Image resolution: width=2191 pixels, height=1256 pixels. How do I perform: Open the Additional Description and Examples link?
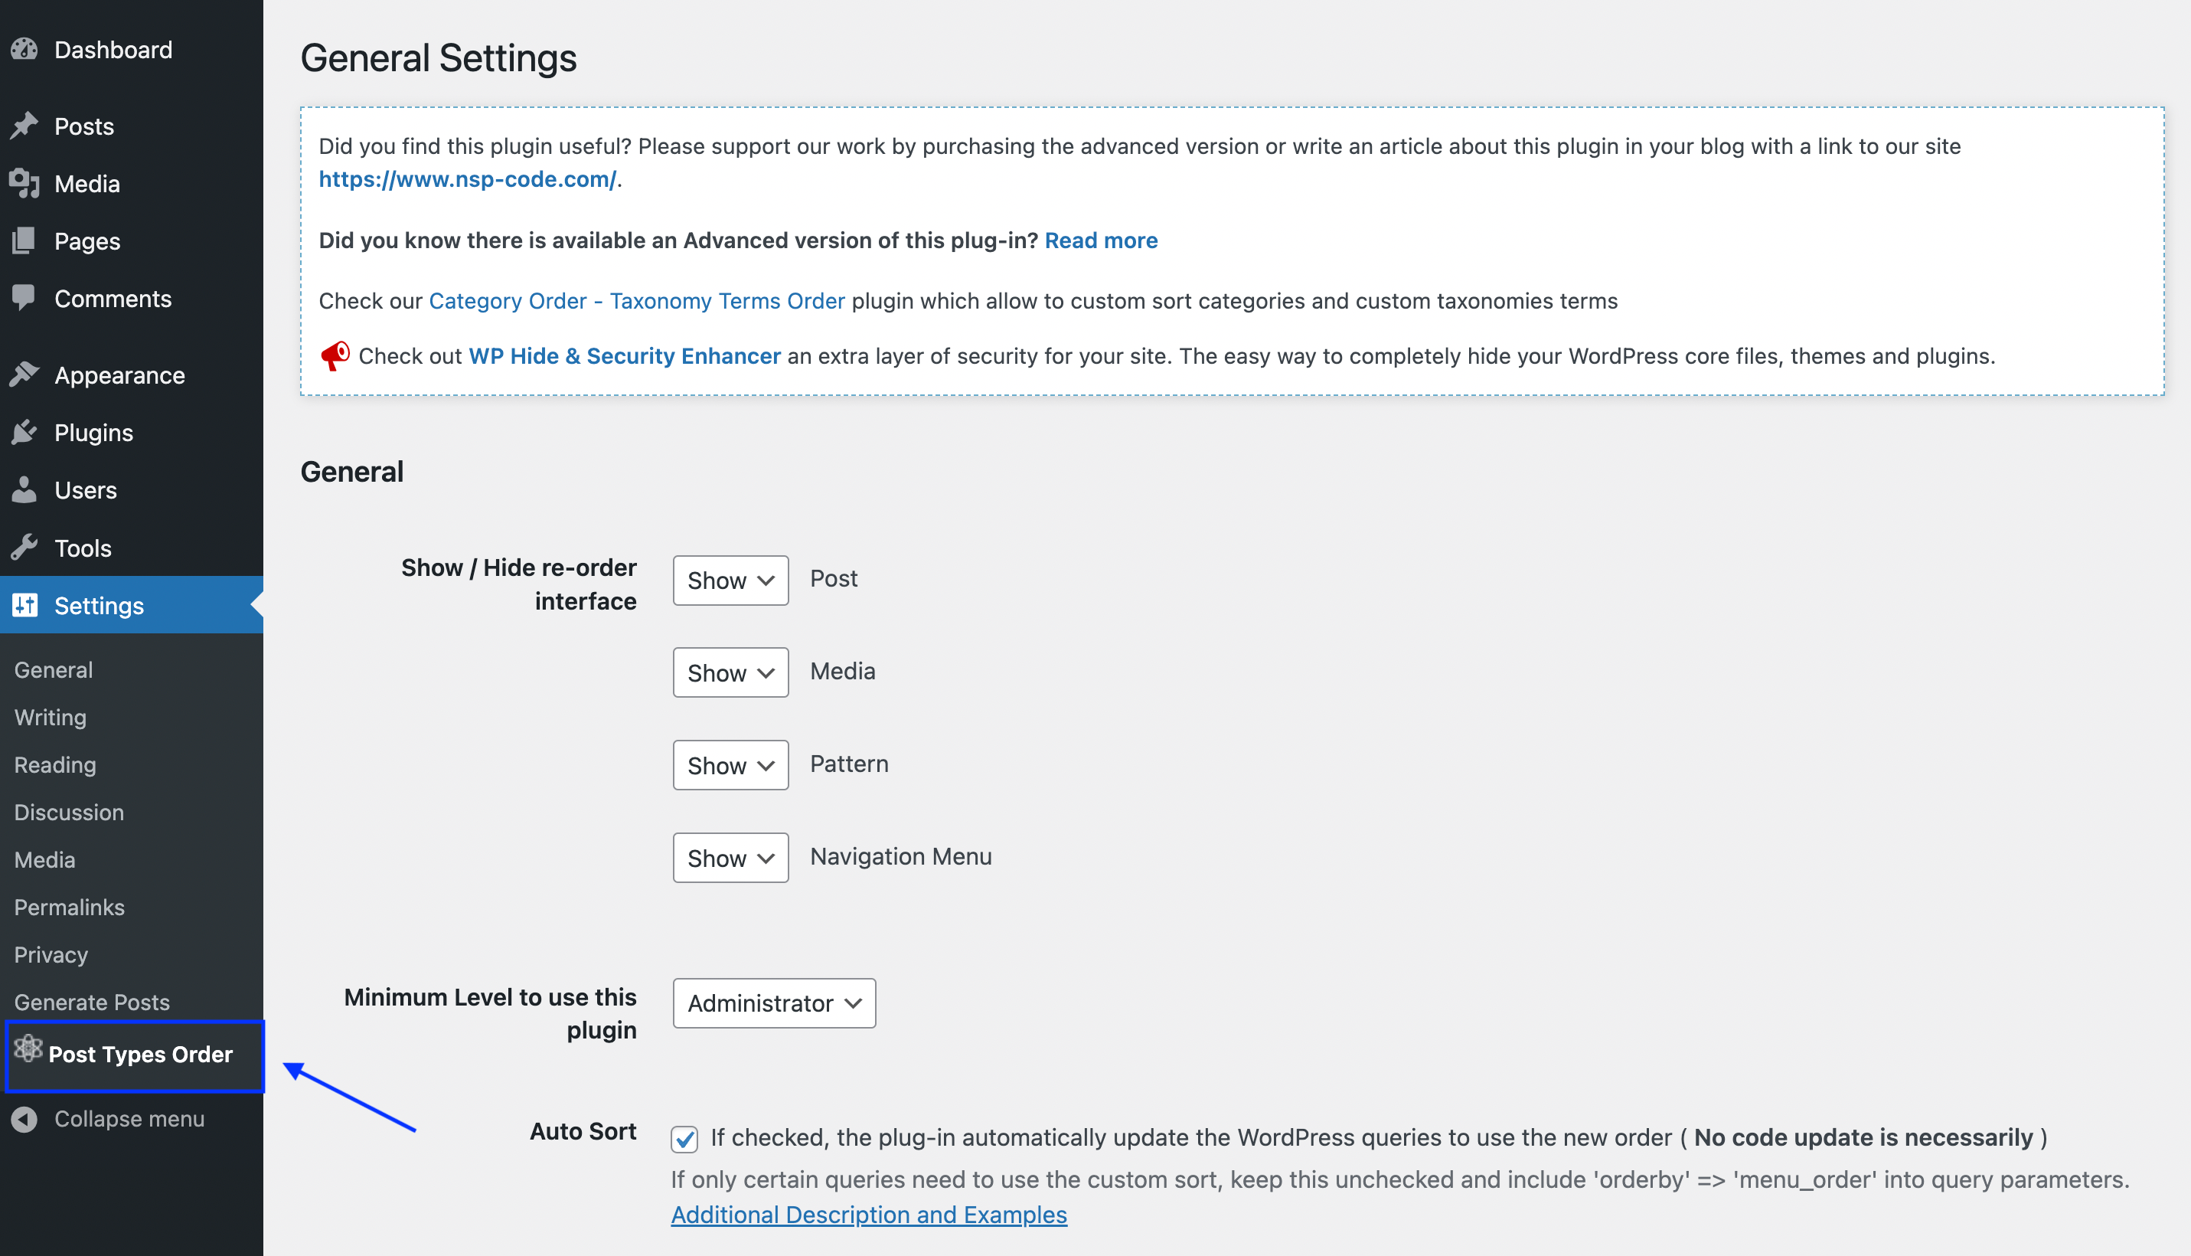[869, 1215]
